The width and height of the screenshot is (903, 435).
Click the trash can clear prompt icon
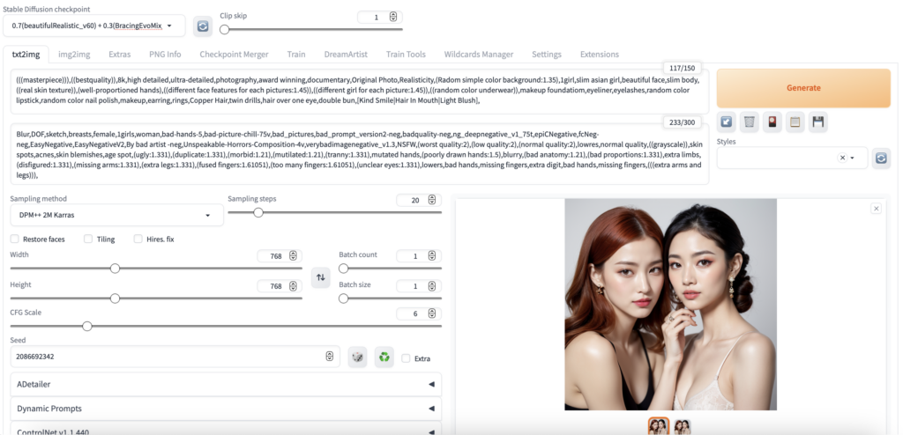click(x=749, y=122)
